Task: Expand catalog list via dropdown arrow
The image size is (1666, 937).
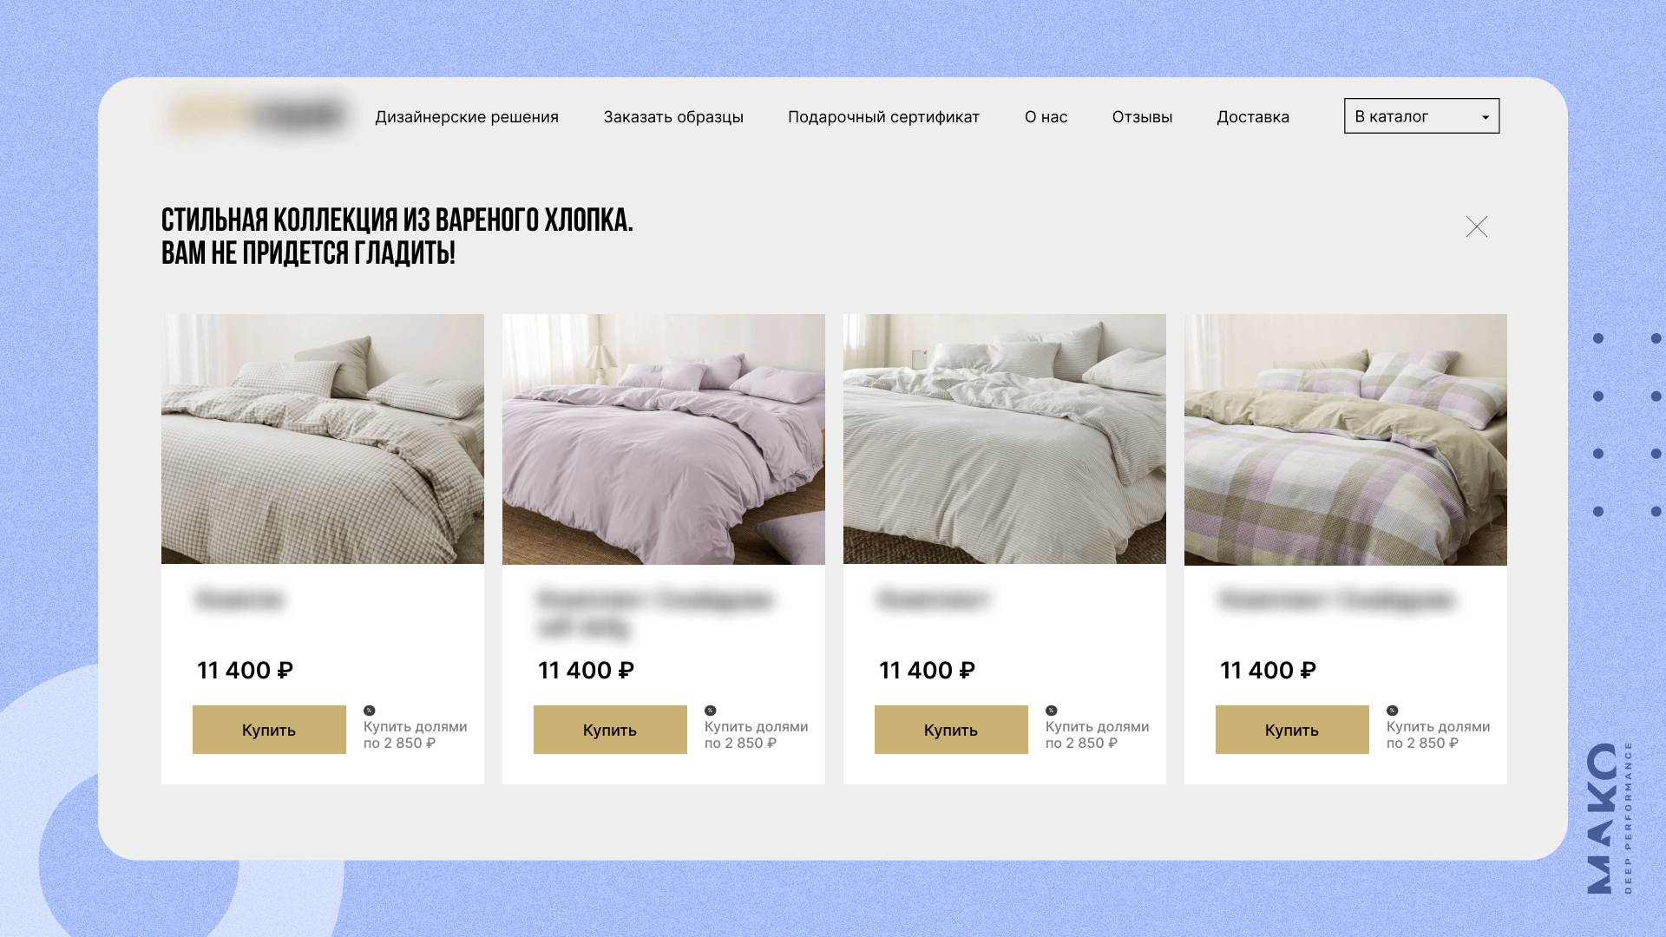Action: (1486, 117)
